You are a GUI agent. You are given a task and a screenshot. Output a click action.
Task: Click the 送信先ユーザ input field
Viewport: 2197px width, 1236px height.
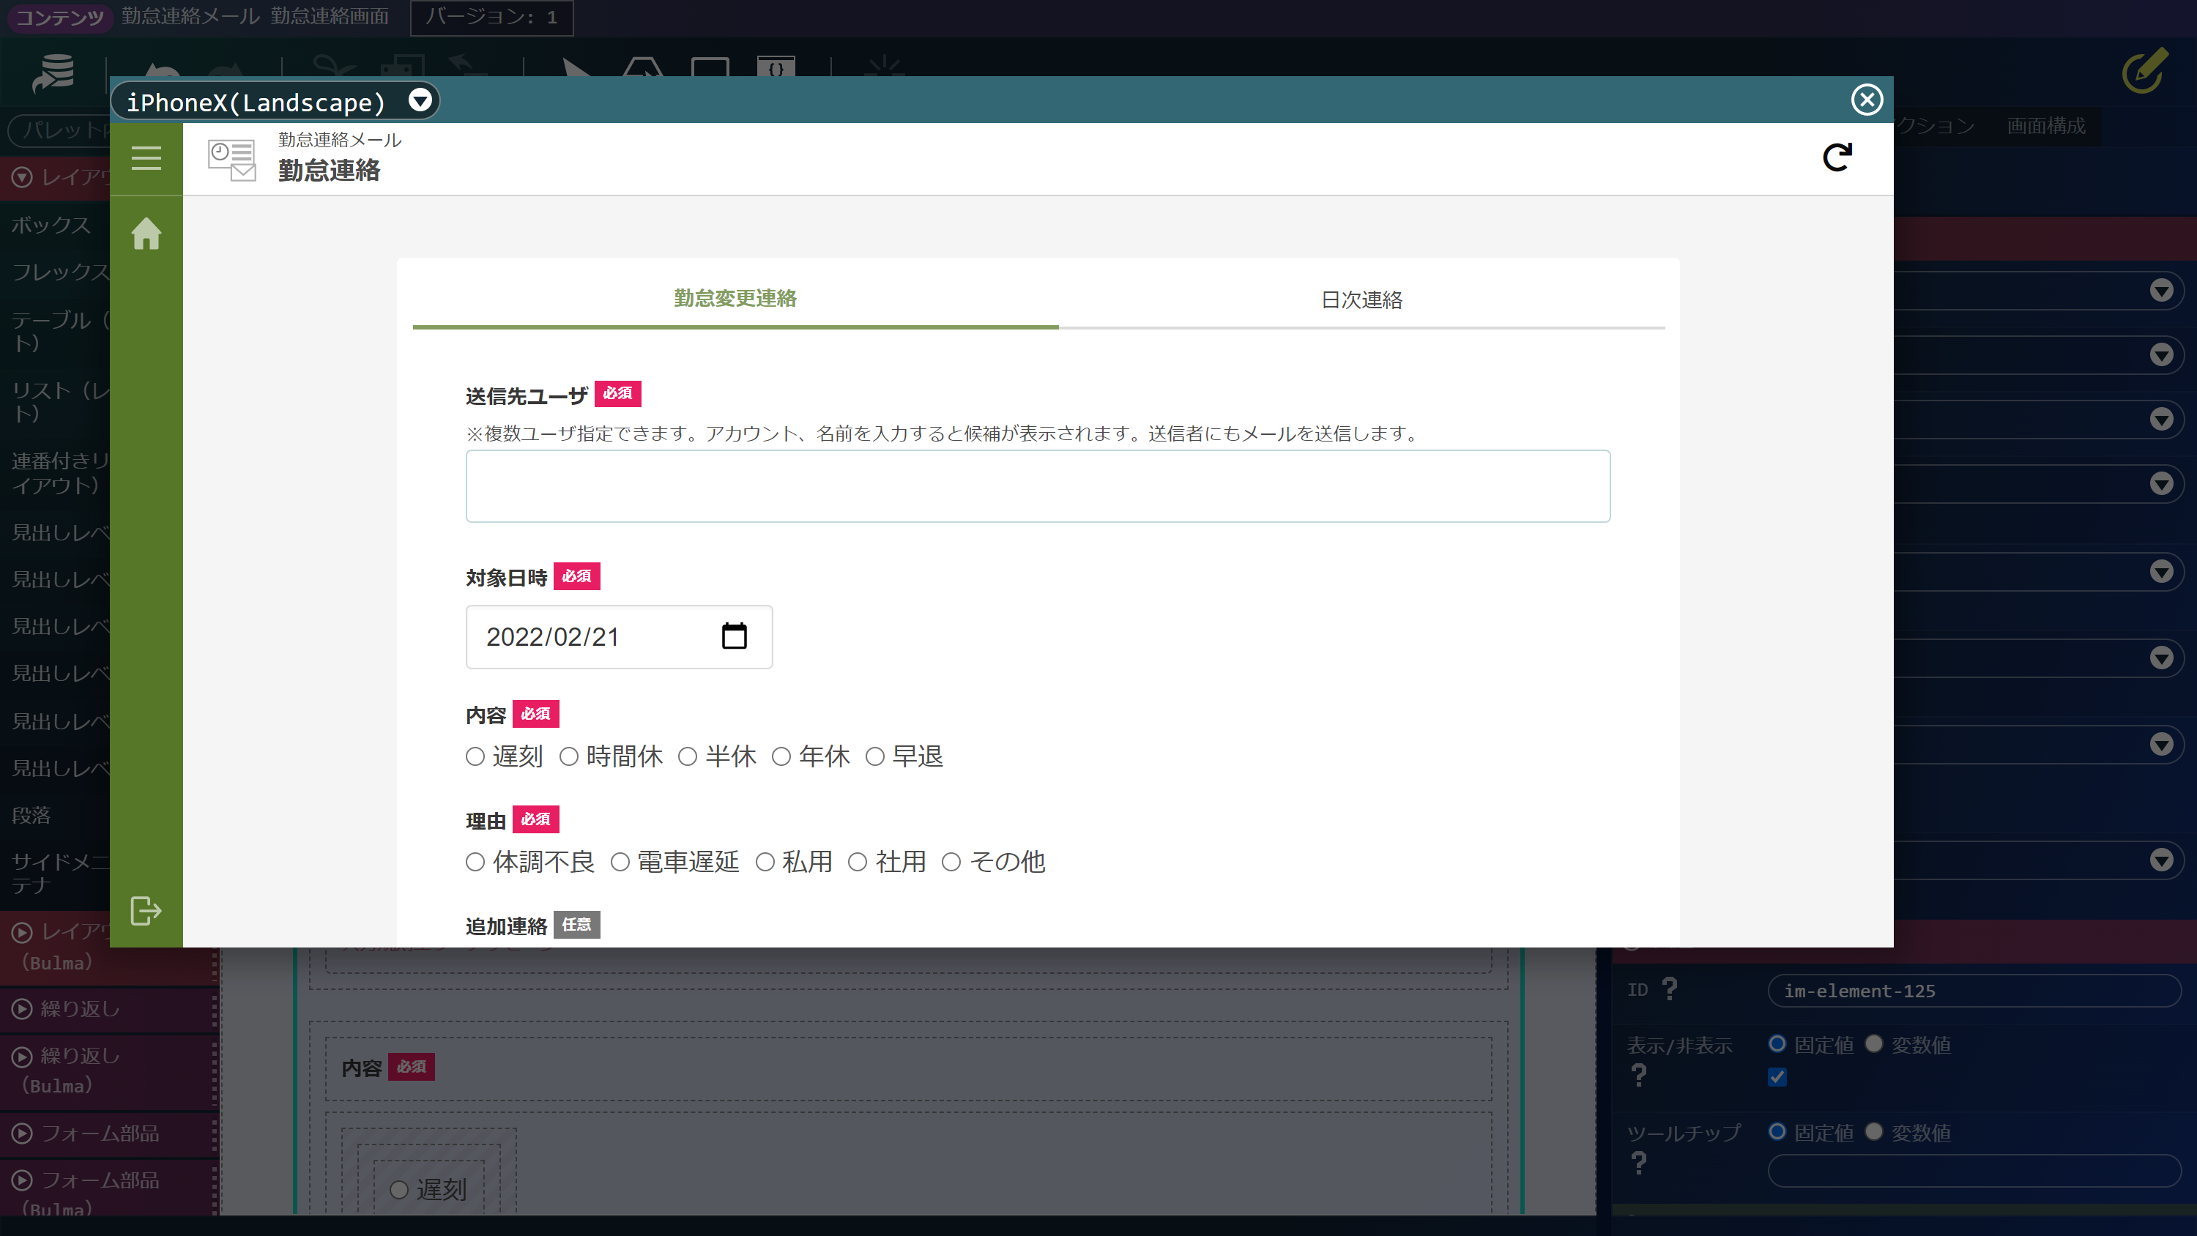1038,485
